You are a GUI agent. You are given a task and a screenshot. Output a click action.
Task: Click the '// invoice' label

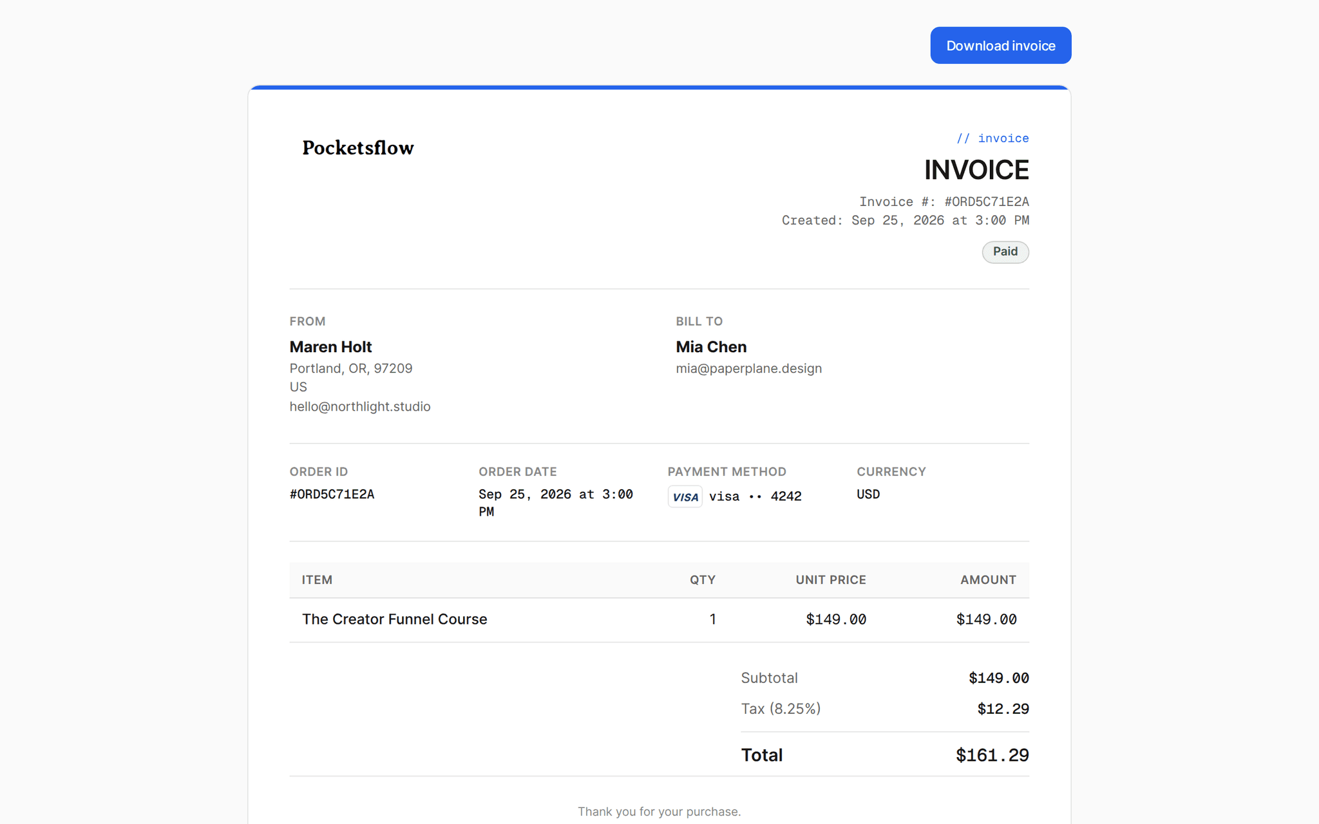[x=992, y=138]
